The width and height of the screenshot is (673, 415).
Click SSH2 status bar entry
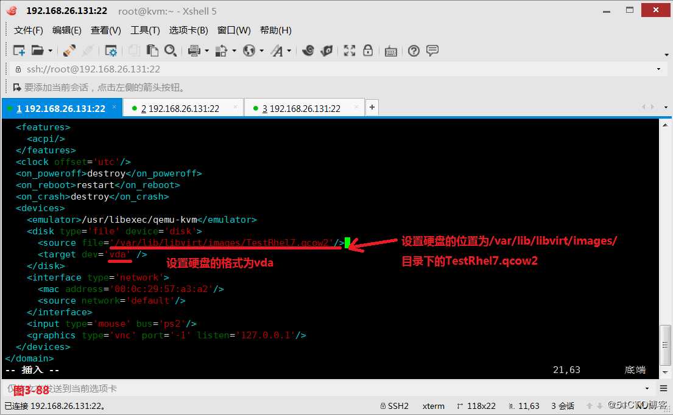click(395, 406)
